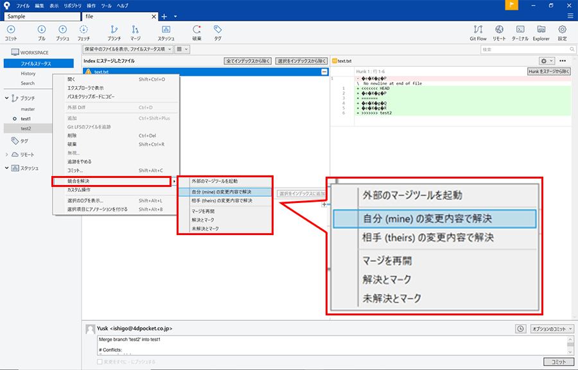Screen dimensions: 578x370
Task: Click the WORKSPACE monitor icon in sidebar
Action: click(x=15, y=52)
